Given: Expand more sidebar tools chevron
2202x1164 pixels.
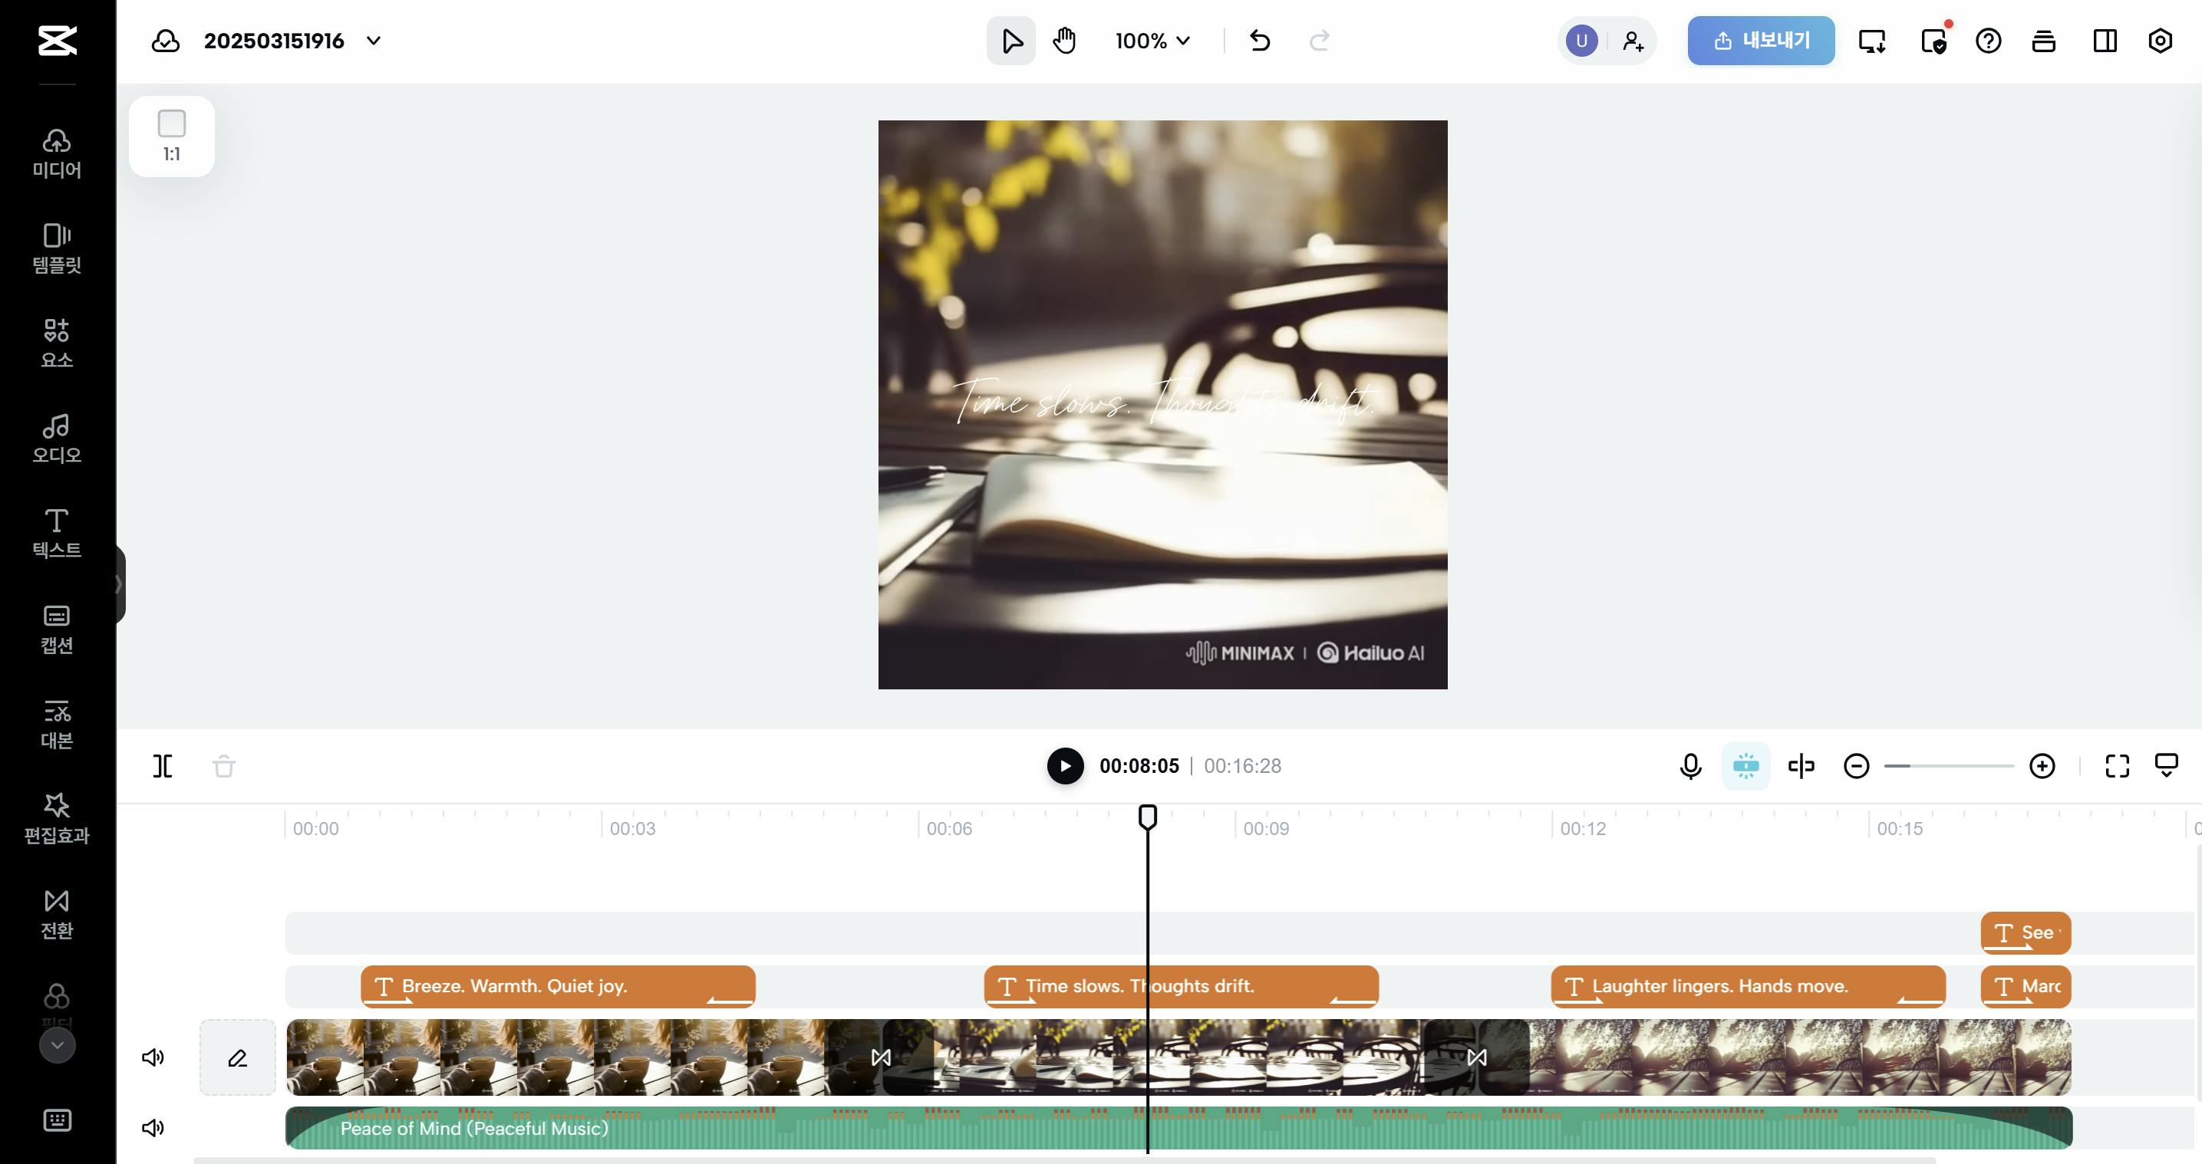Looking at the screenshot, I should (58, 1044).
